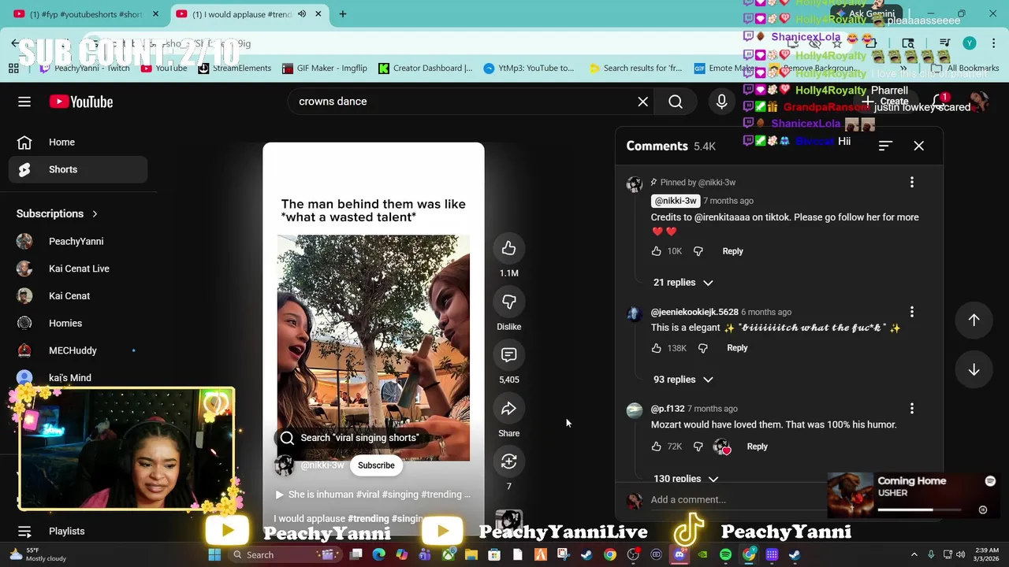The width and height of the screenshot is (1009, 567).
Task: Open StreamElements bookmark
Action: [x=234, y=69]
